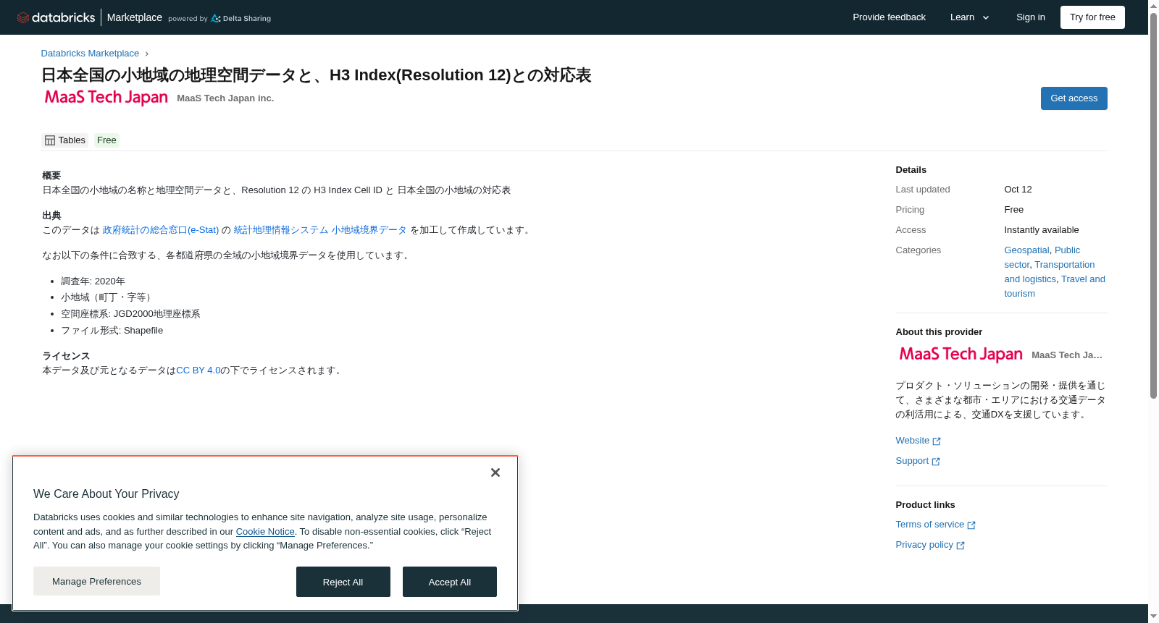The image size is (1159, 623).
Task: Click external link icon beside Website
Action: (x=937, y=441)
